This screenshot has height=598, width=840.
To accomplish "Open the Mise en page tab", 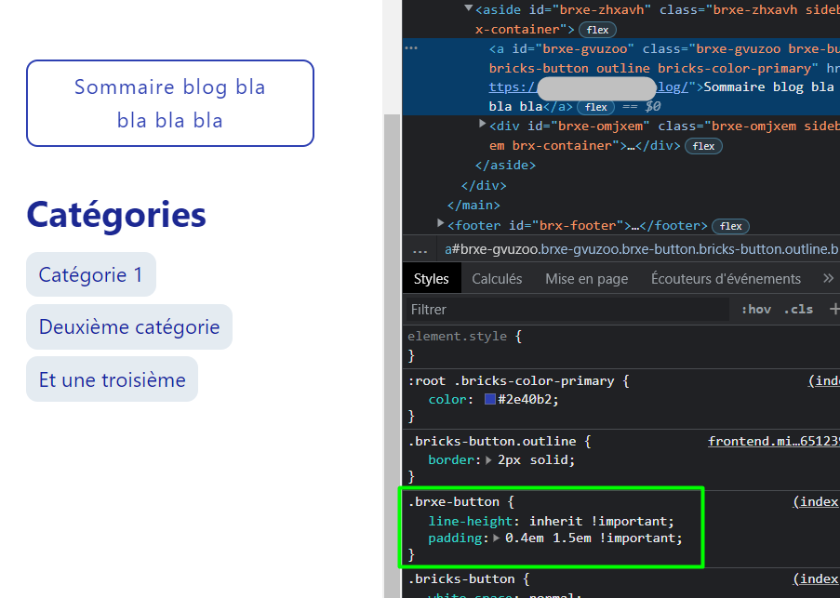I will (x=586, y=278).
